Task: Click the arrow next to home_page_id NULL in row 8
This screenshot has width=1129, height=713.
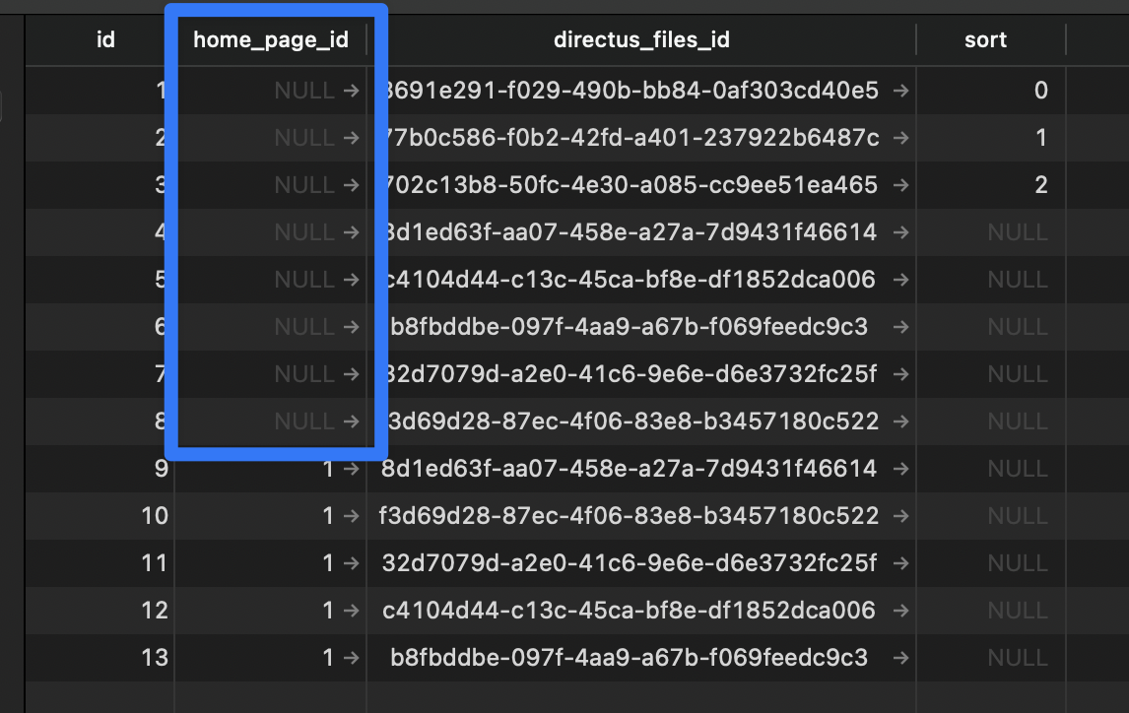Action: [x=353, y=421]
